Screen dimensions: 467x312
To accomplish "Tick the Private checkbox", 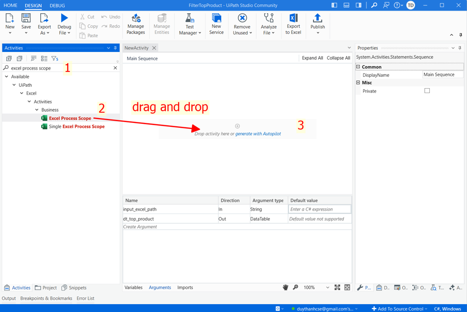I will [427, 91].
